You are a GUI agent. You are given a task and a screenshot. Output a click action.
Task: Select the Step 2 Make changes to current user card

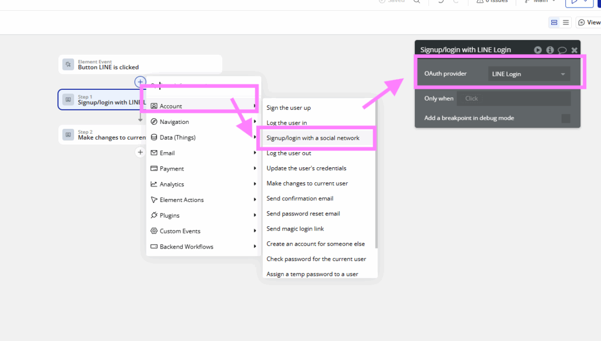[x=102, y=135]
